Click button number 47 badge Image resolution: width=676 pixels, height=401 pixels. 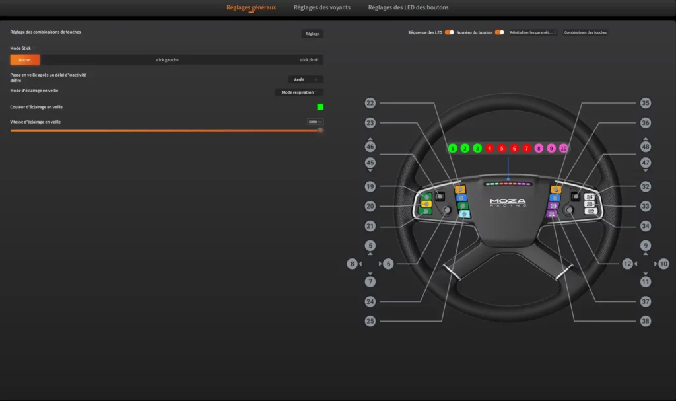(646, 163)
